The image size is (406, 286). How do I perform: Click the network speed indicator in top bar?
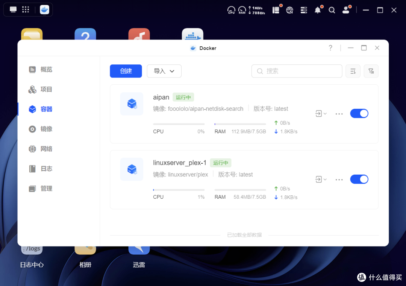tap(257, 11)
